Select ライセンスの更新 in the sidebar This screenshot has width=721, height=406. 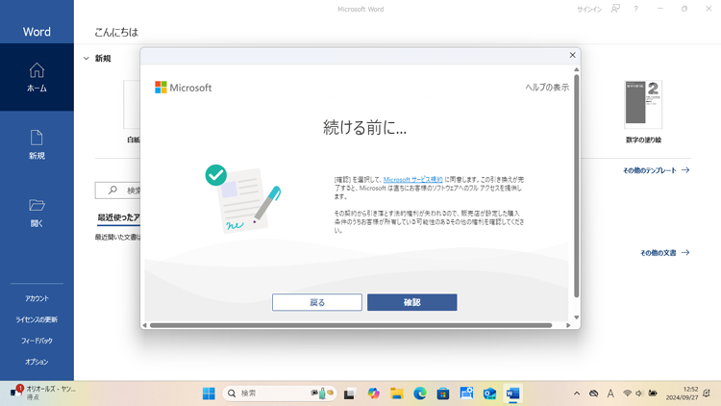[37, 319]
